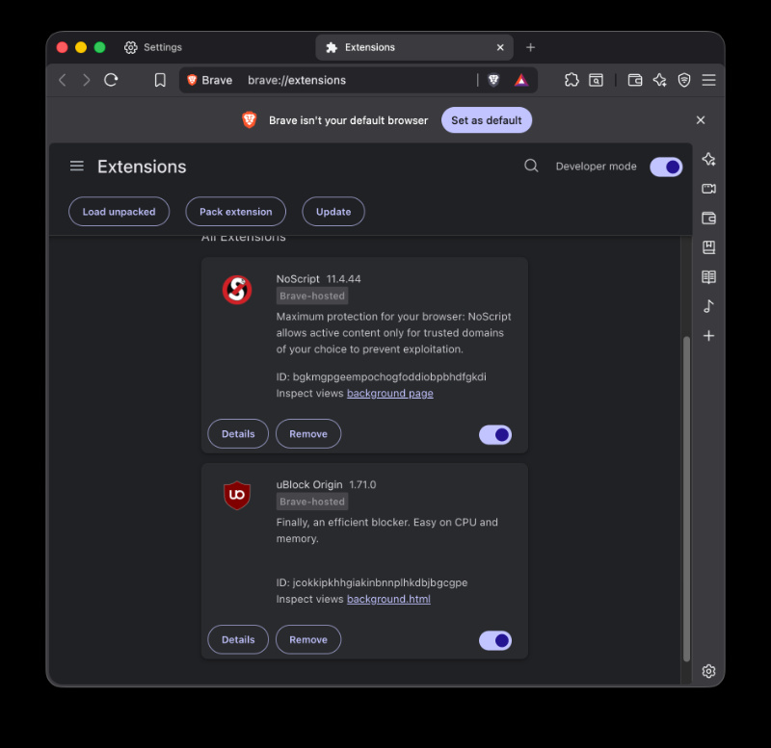This screenshot has height=748, width=771.
Task: Click NoScript Brave-hosted badge
Action: [x=312, y=296]
